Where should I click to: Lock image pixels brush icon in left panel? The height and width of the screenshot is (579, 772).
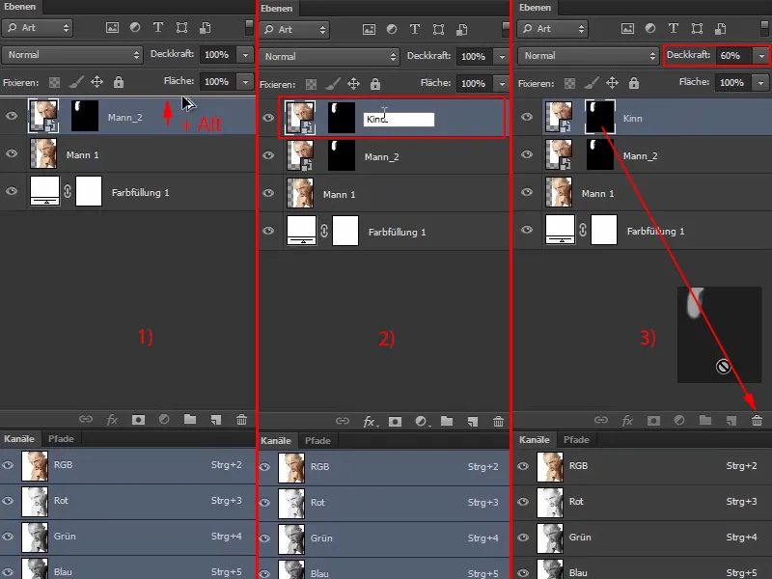(x=75, y=82)
